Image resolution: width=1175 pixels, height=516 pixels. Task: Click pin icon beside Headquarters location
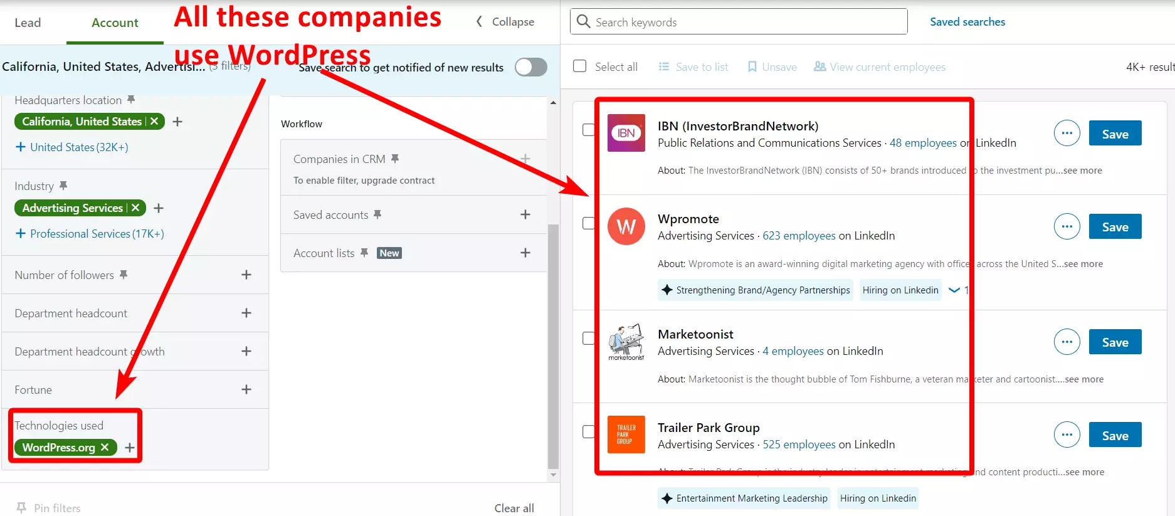click(131, 100)
